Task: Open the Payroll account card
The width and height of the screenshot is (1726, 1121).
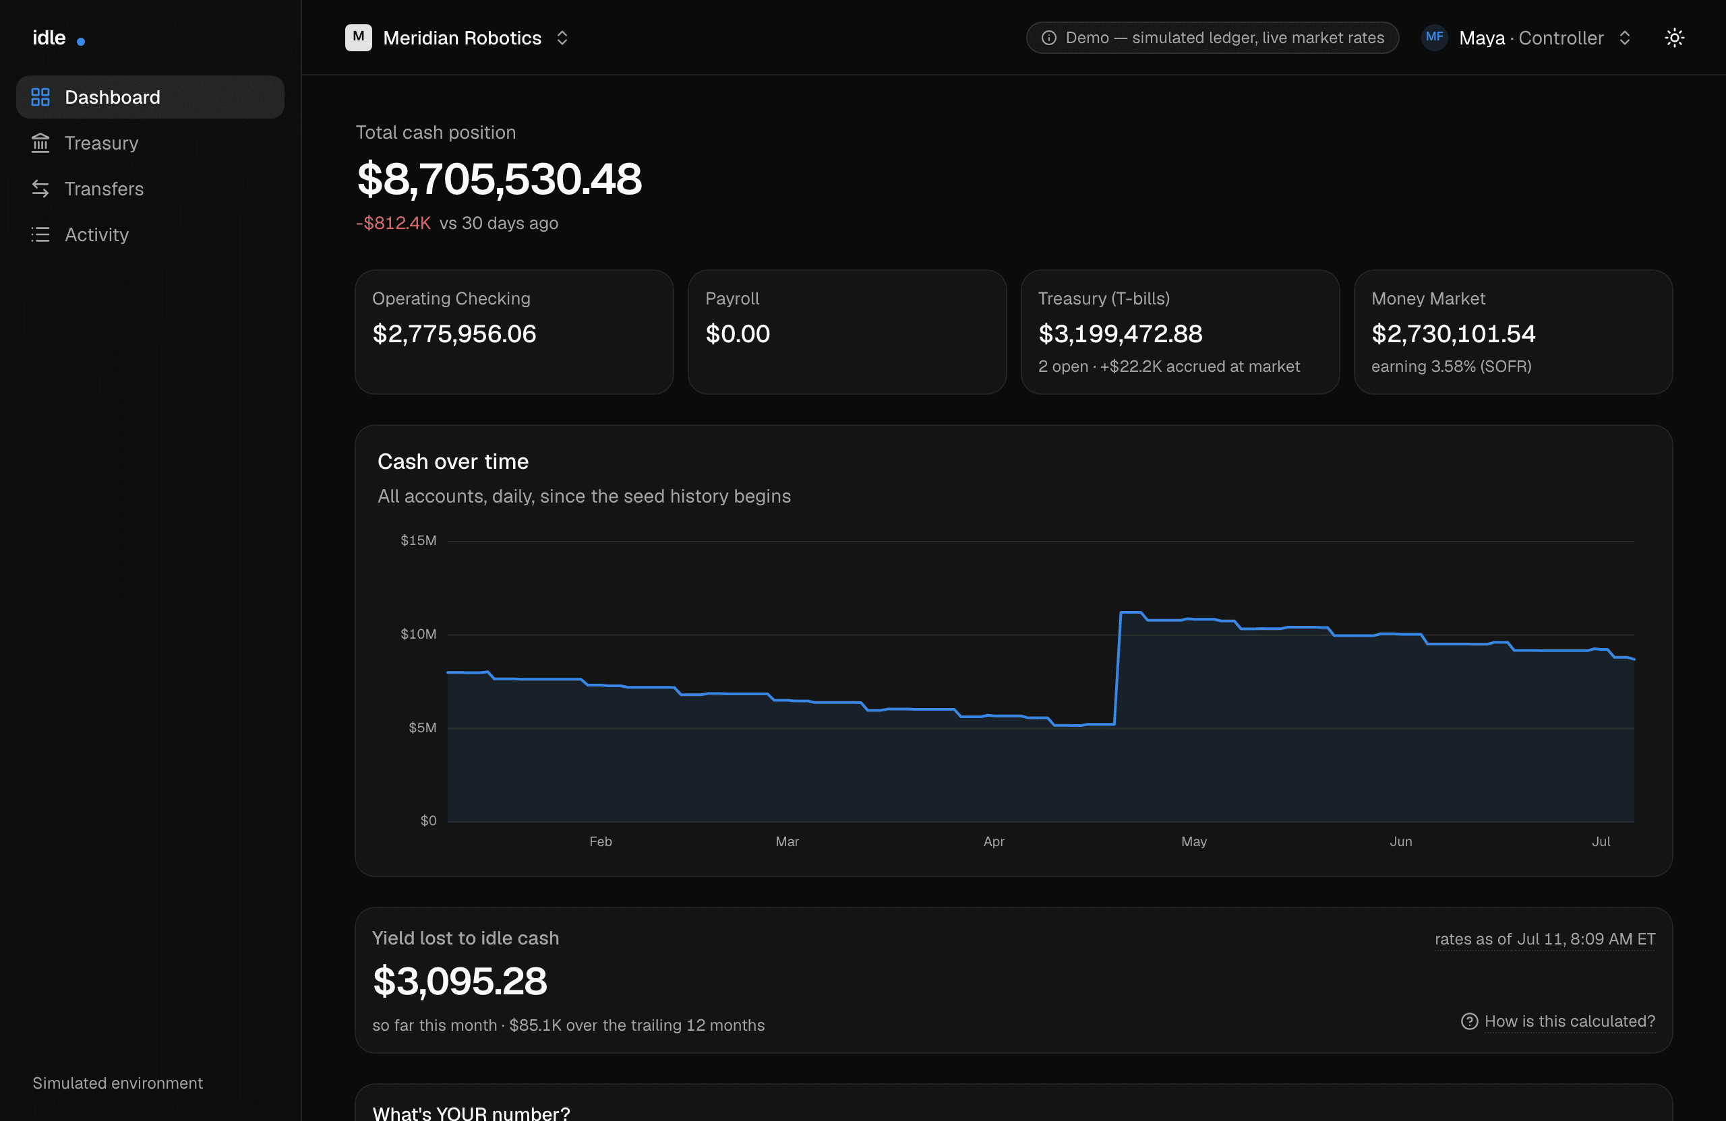Action: 847,332
